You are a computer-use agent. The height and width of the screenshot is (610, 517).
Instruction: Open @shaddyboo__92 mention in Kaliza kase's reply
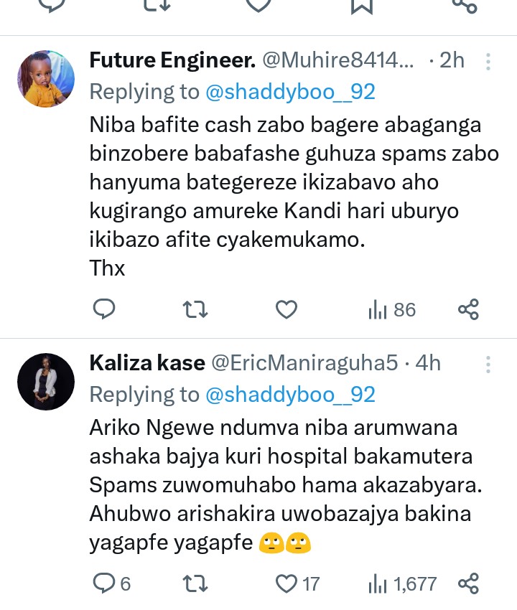click(290, 394)
